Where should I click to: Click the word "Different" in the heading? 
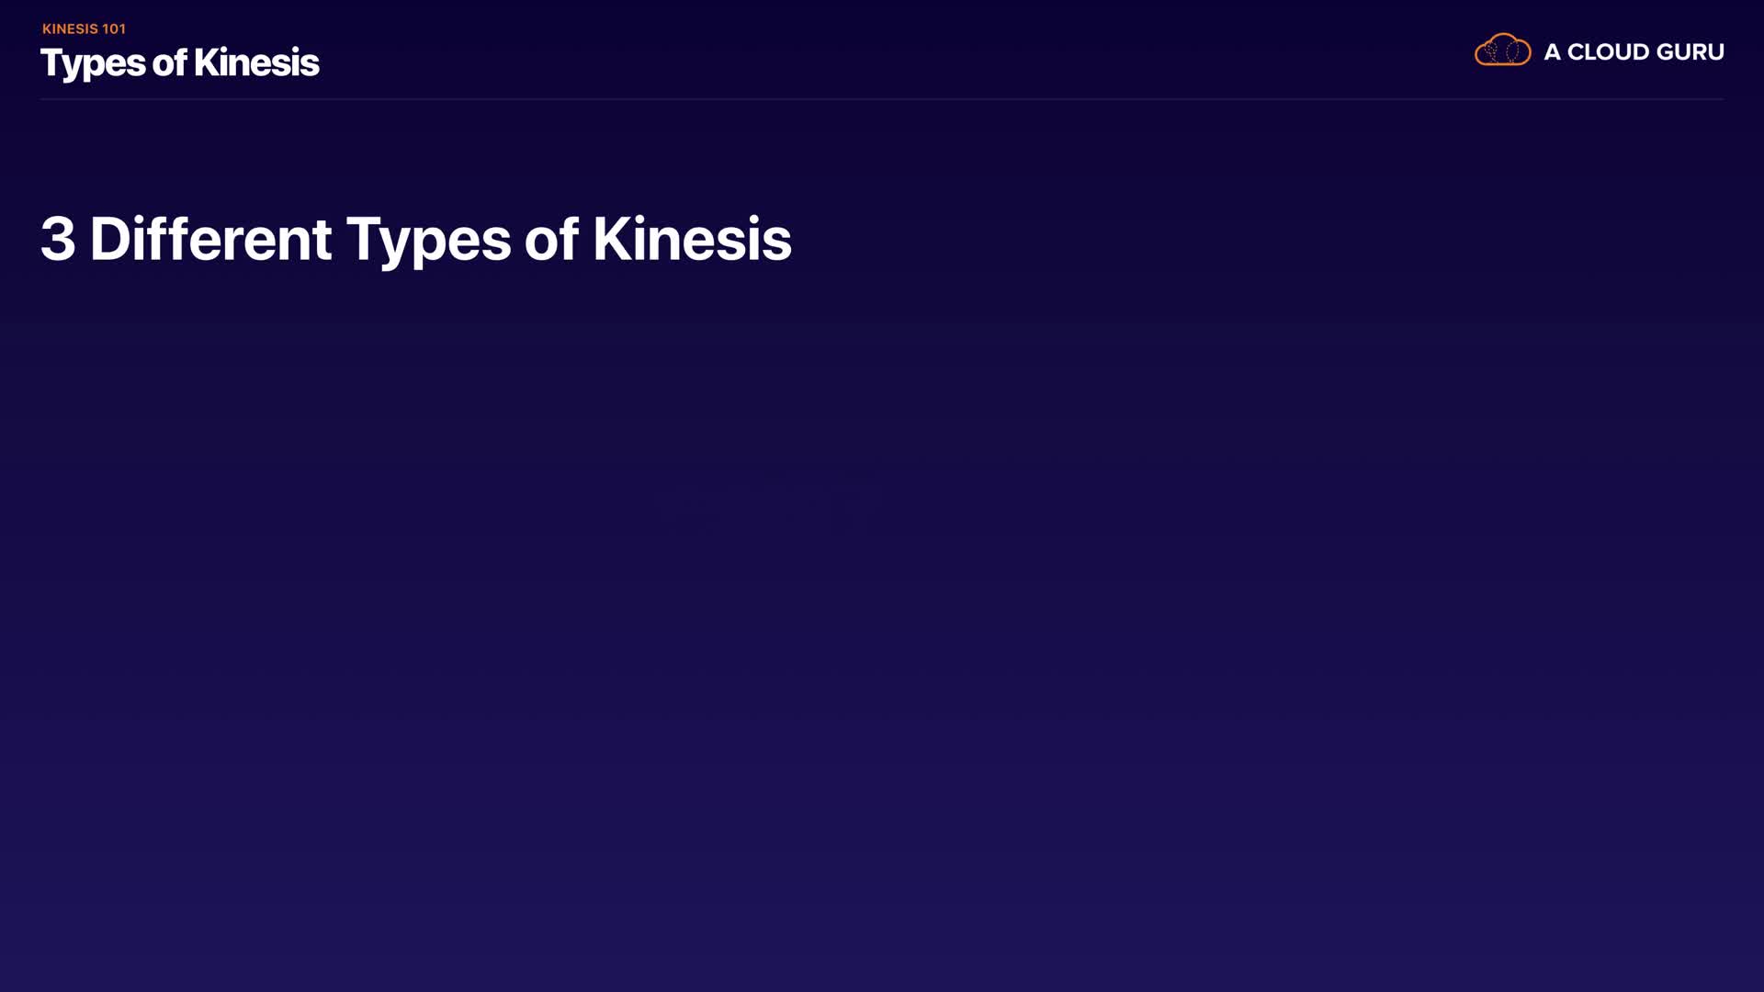click(x=210, y=240)
